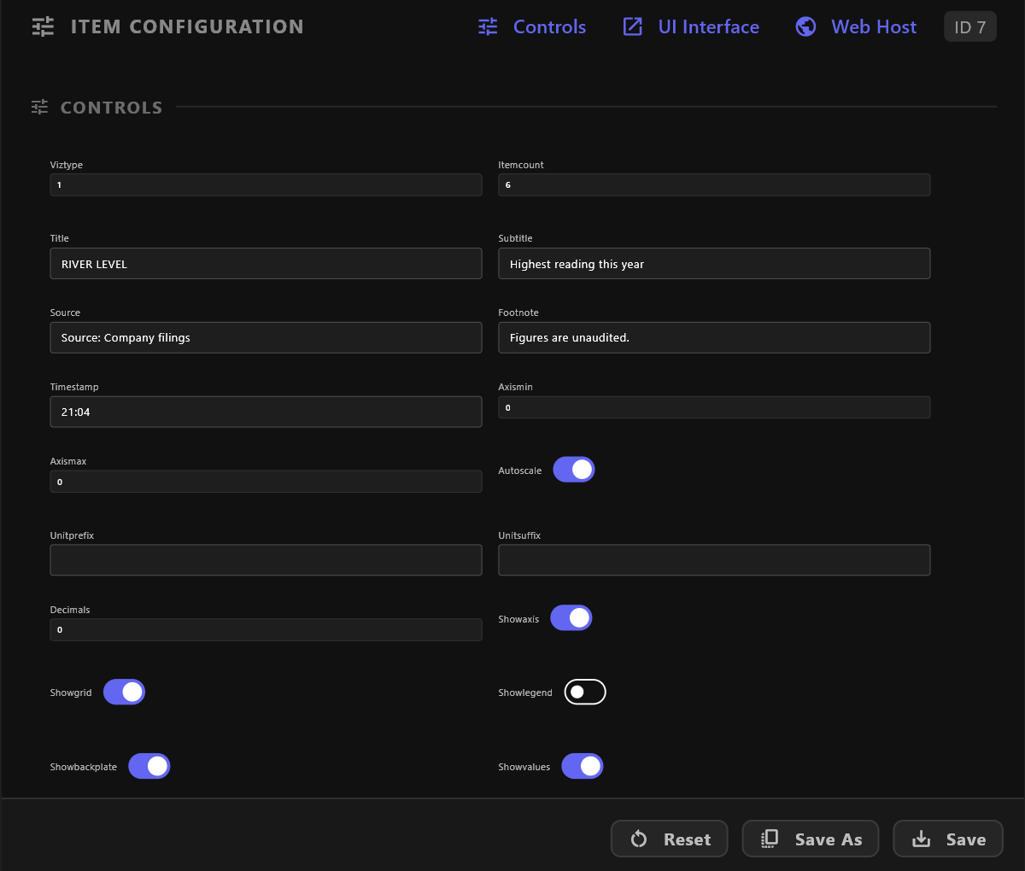Edit the Subtitle field

[714, 264]
